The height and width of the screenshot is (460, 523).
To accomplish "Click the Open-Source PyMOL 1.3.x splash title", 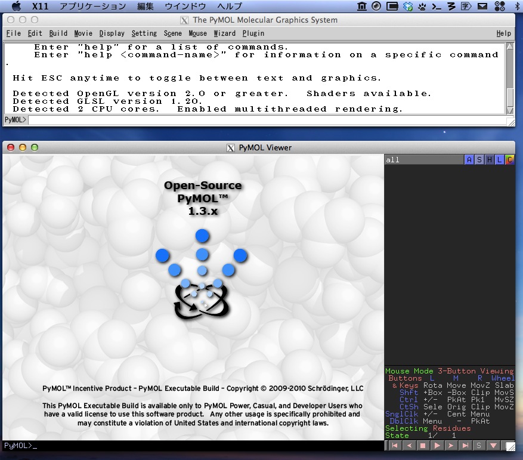I will click(x=203, y=198).
